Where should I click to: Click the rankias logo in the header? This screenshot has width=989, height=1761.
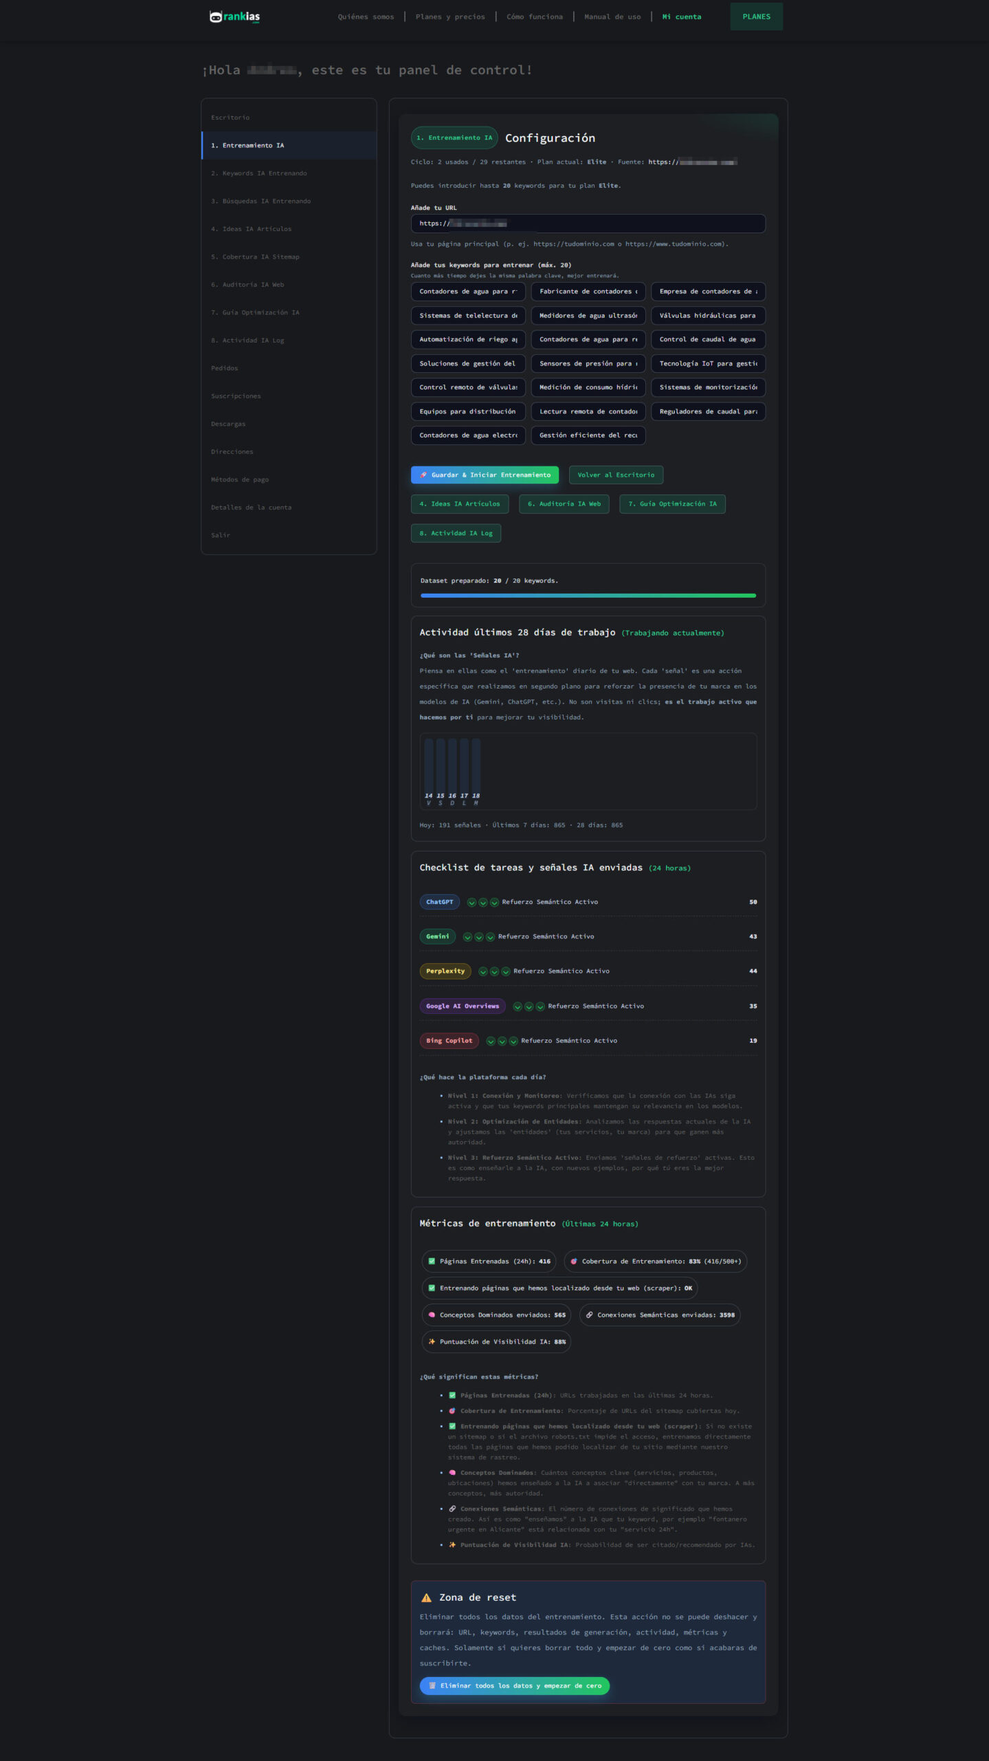point(234,17)
